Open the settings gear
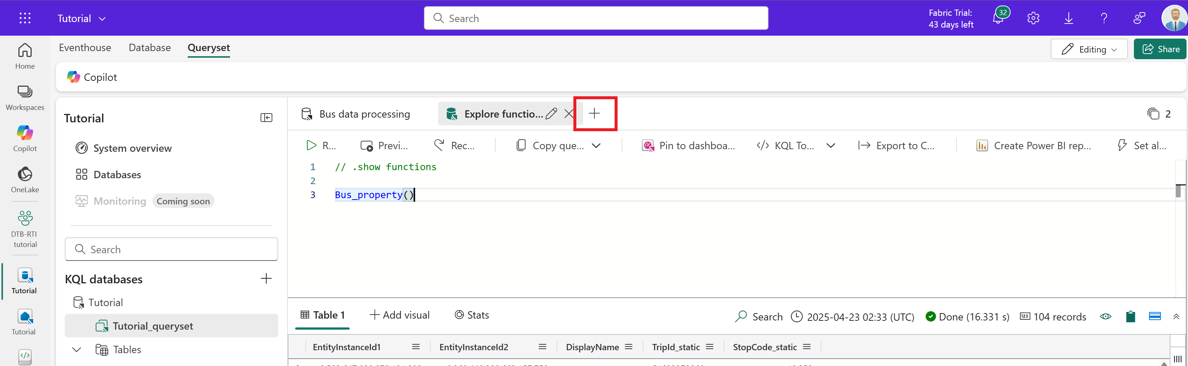This screenshot has width=1188, height=366. click(x=1033, y=18)
